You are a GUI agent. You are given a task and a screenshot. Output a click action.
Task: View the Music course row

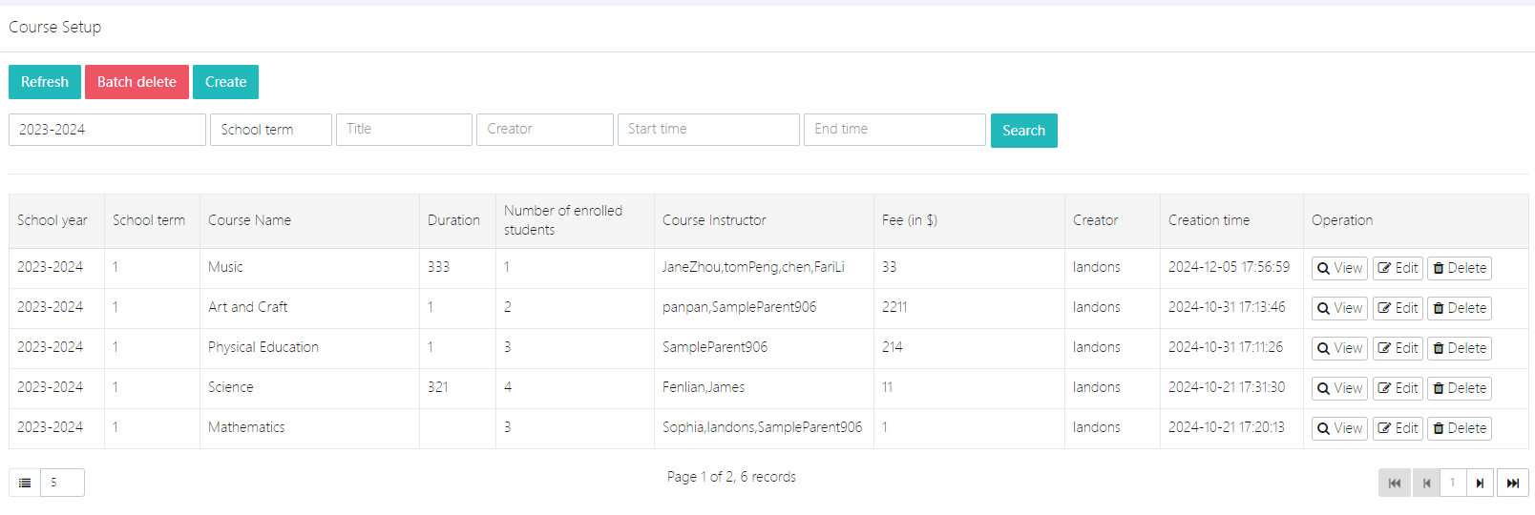(1339, 268)
